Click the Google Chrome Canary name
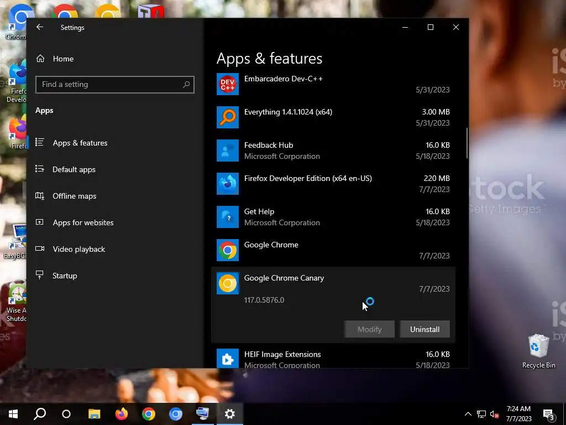This screenshot has height=425, width=566. pos(284,278)
